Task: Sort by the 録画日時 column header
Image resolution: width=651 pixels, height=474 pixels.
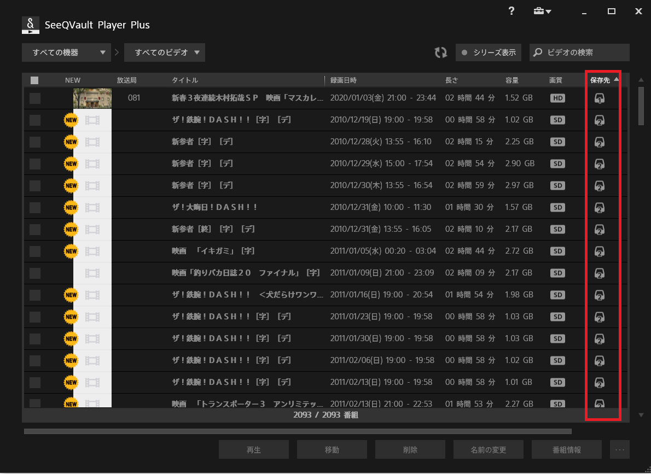Action: click(x=344, y=80)
